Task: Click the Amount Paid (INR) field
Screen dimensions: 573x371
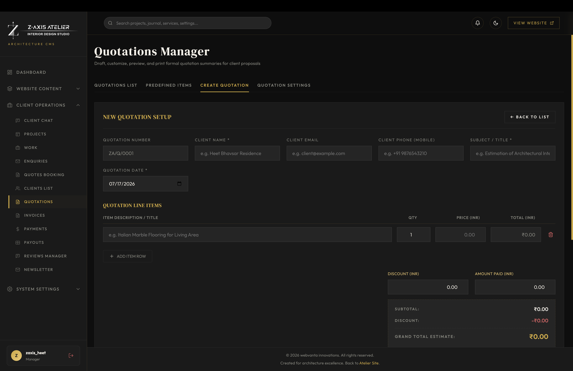Action: (x=515, y=287)
